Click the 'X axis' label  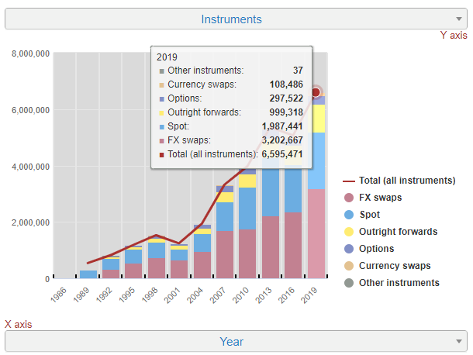[18, 325]
